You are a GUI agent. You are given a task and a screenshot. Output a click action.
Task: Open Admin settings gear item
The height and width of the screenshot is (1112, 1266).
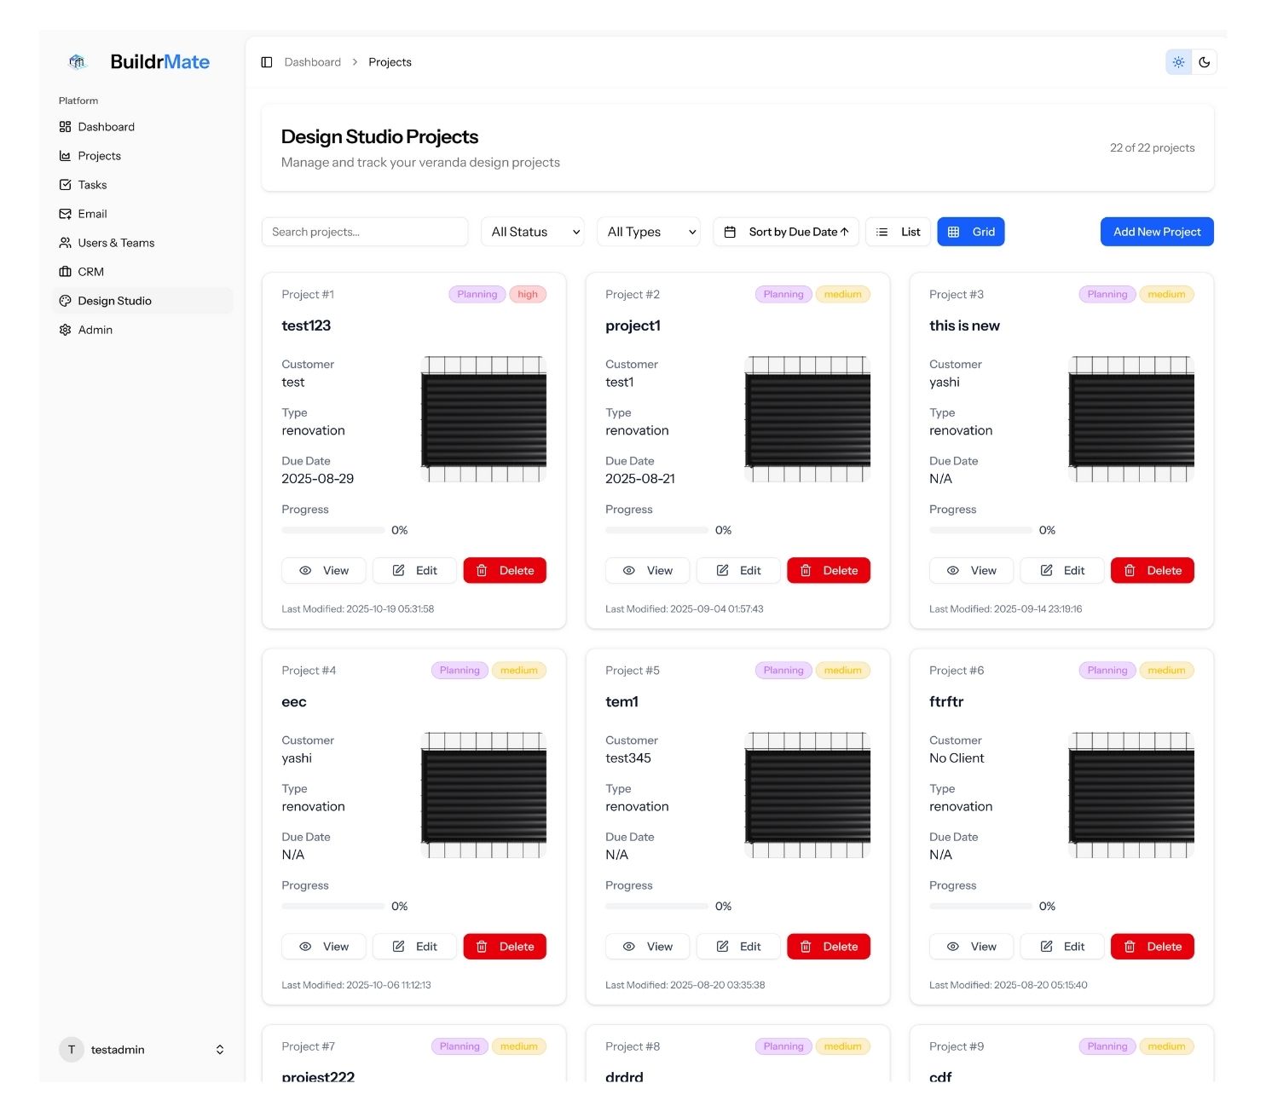click(x=95, y=330)
